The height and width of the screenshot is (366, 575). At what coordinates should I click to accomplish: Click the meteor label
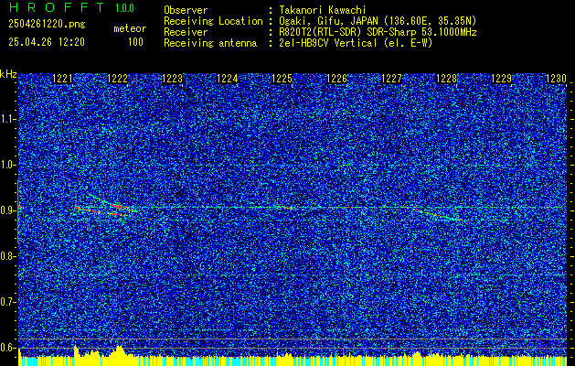(130, 28)
